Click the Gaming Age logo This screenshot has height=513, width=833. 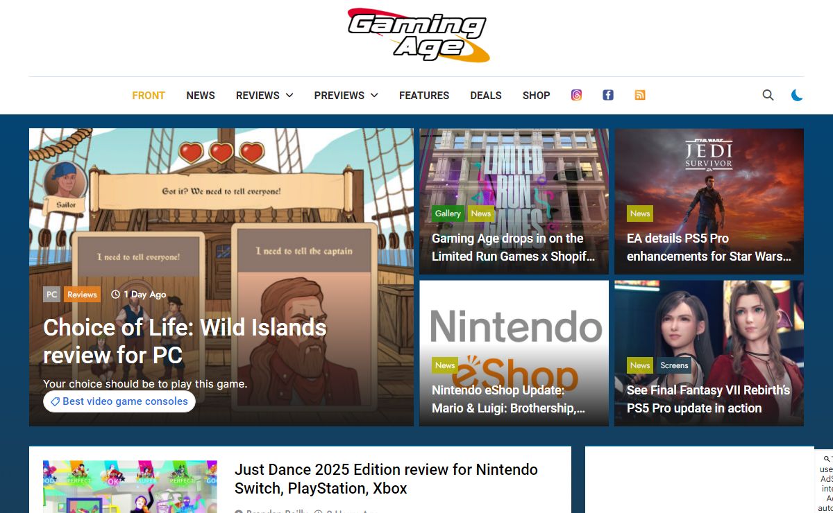[417, 34]
